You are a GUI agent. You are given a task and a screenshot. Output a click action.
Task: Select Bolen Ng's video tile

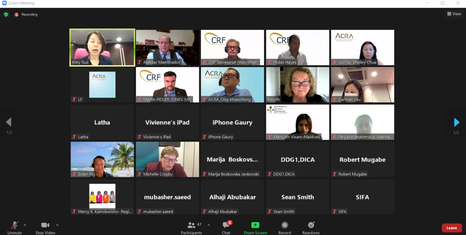coord(102,160)
